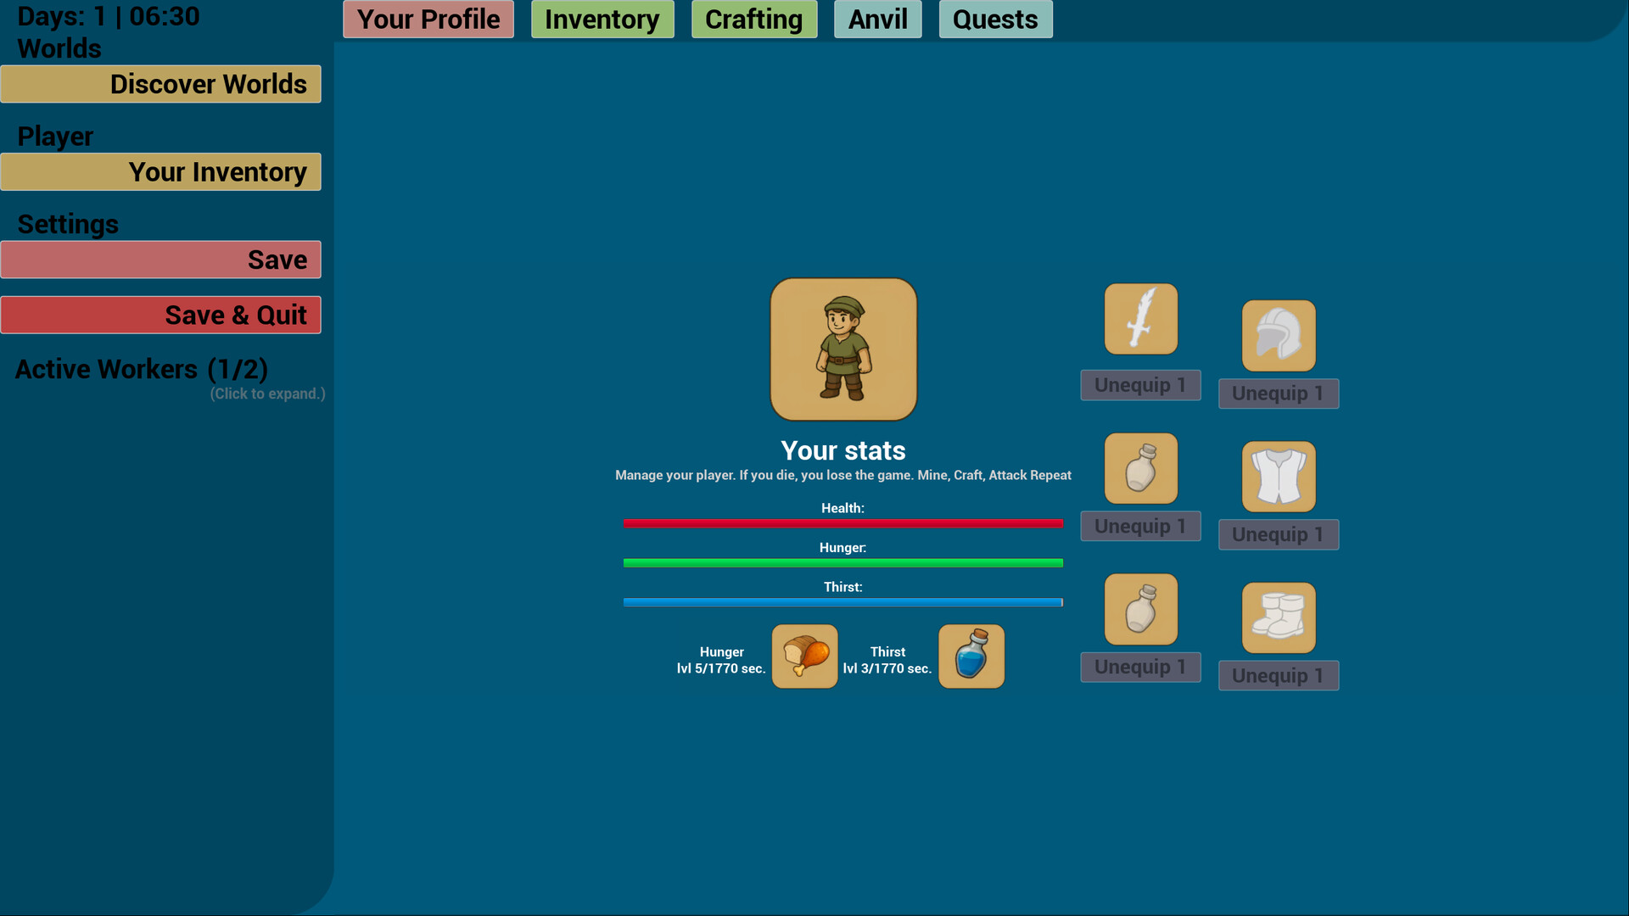1629x916 pixels.
Task: Click the Save & Quit button
Action: click(161, 315)
